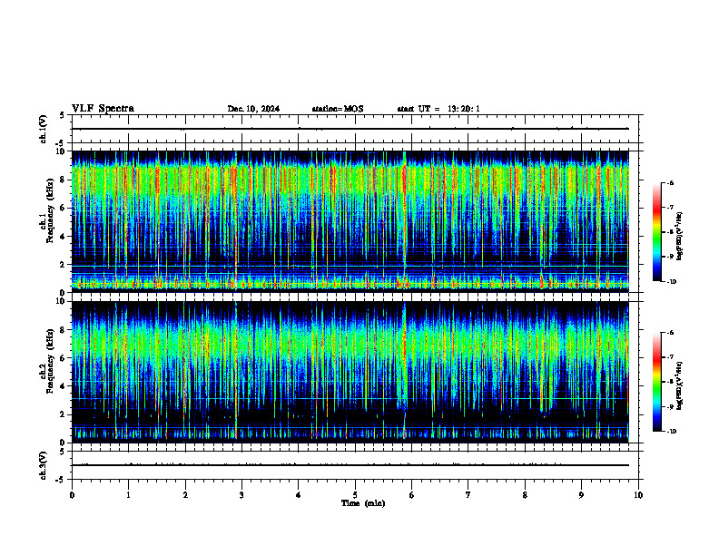Select the ch.2 "Frequency (kHz)" axis label
Viewport: 719px width, 555px height.
click(50, 360)
